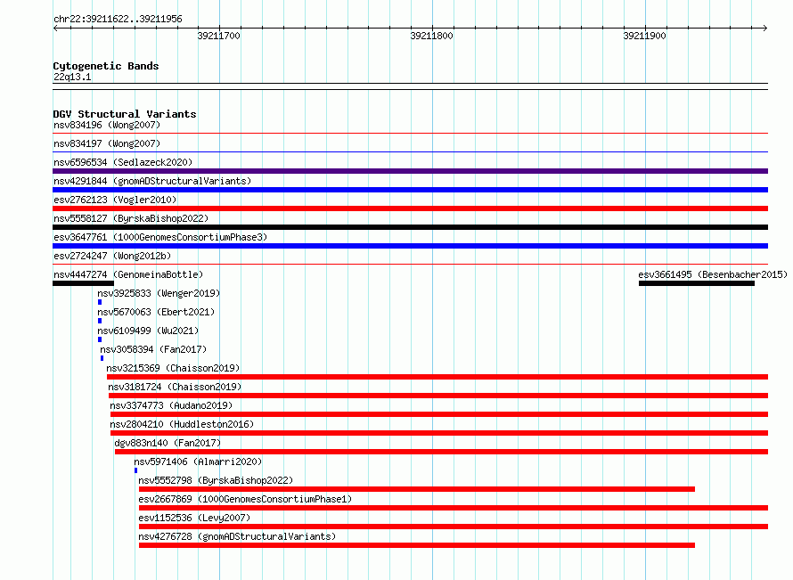Click the chr22:39211622..39211956 region label
The image size is (793, 580).
coord(118,20)
